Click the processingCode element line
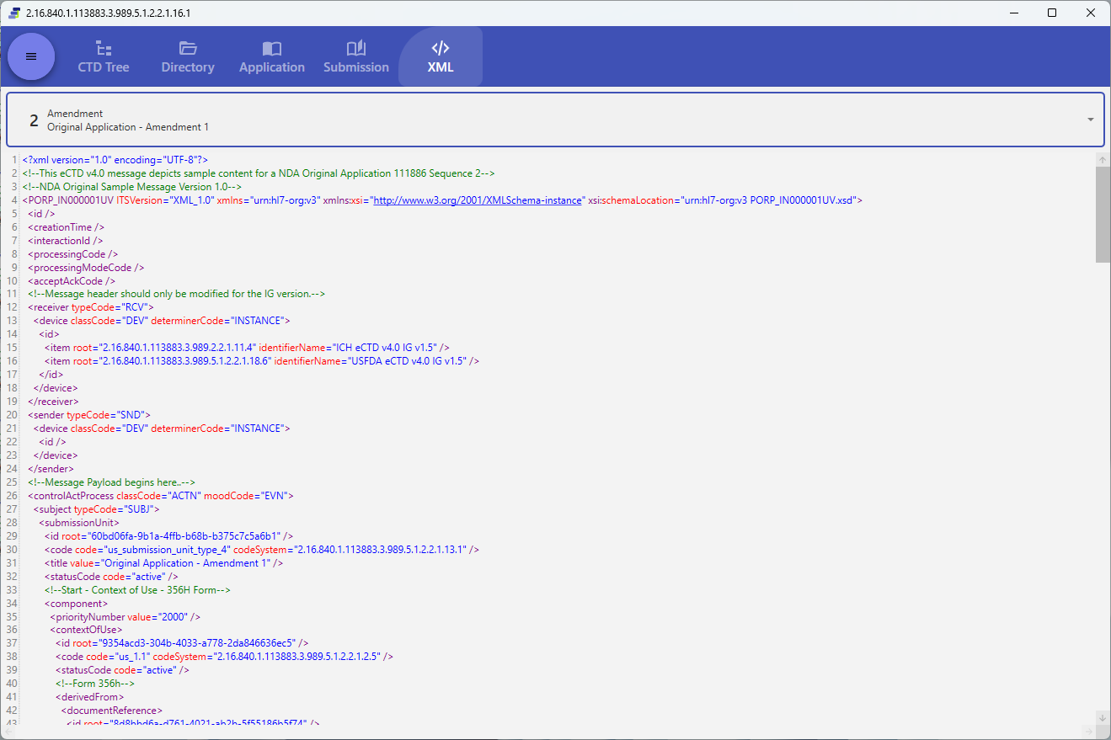The image size is (1111, 740). click(x=73, y=254)
